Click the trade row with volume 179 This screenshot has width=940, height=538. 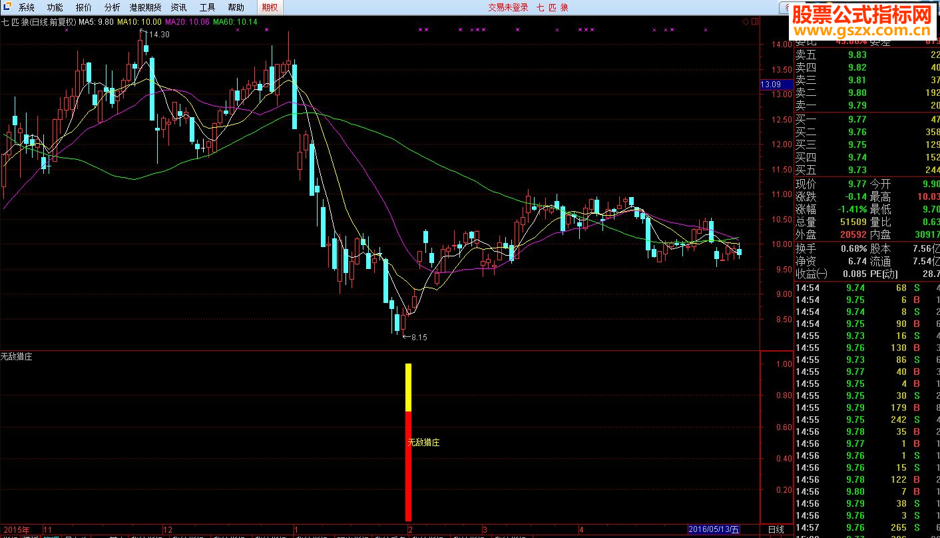[x=867, y=407]
